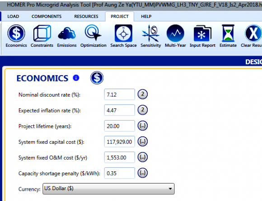Switch to the LOAD tab
262x201 pixels.
(13, 17)
